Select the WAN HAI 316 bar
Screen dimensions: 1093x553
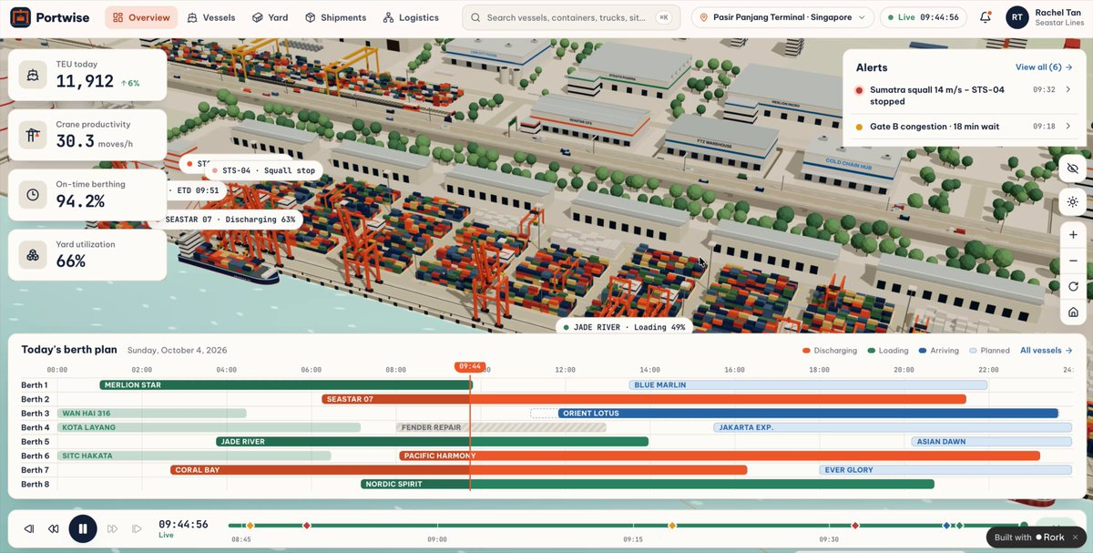(152, 414)
